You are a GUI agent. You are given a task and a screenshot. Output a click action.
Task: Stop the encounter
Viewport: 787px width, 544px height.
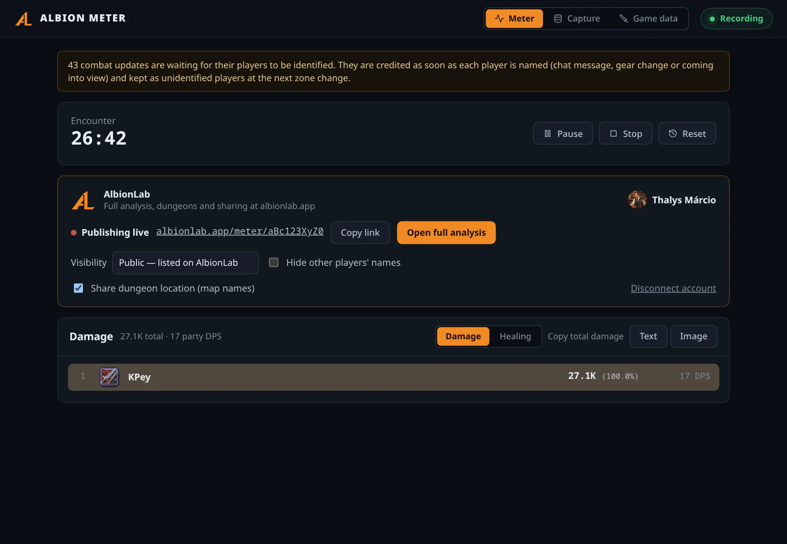(x=625, y=134)
